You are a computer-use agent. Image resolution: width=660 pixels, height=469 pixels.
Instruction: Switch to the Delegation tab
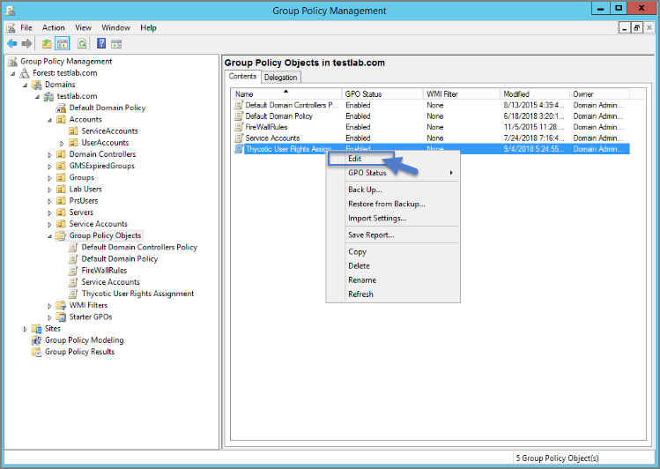[x=281, y=78]
